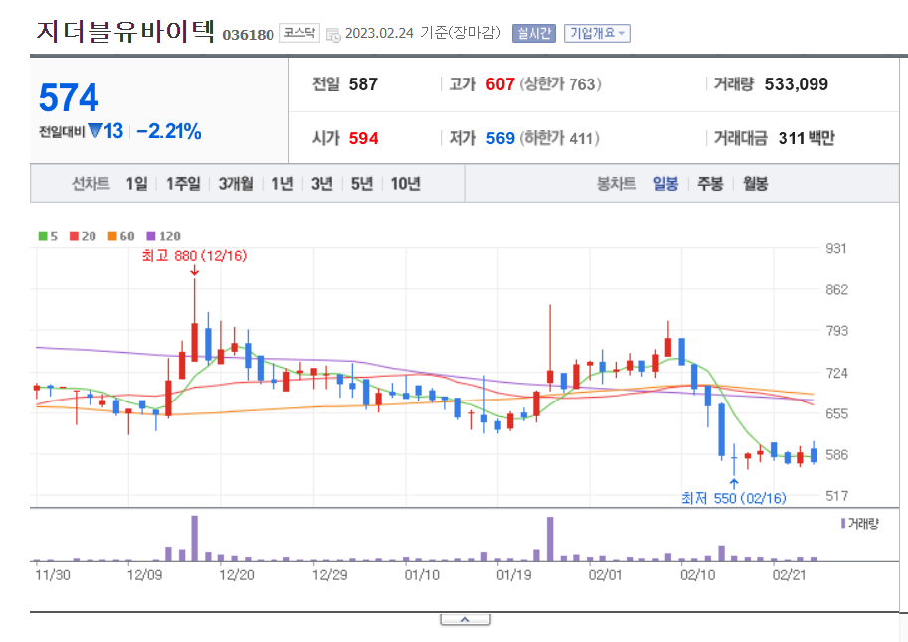The height and width of the screenshot is (642, 908).
Task: Click the 실시간 real-time badge button
Action: [x=533, y=33]
